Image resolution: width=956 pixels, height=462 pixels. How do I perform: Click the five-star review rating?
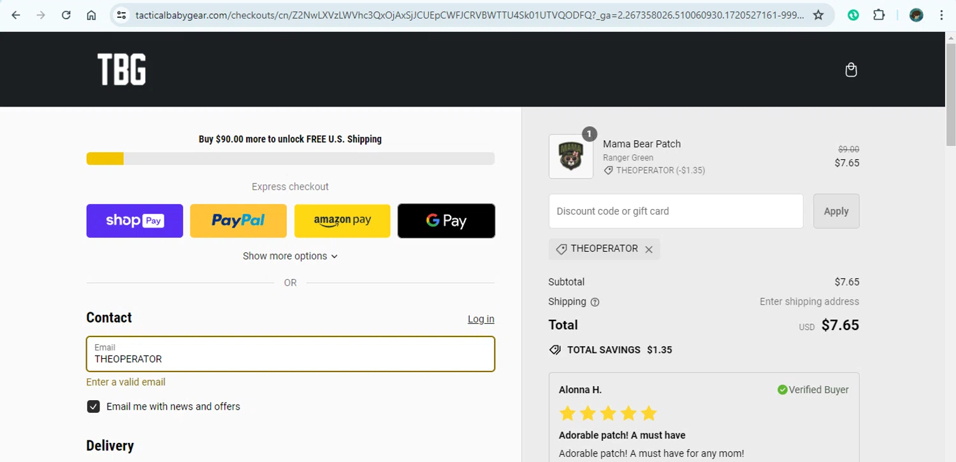point(608,413)
